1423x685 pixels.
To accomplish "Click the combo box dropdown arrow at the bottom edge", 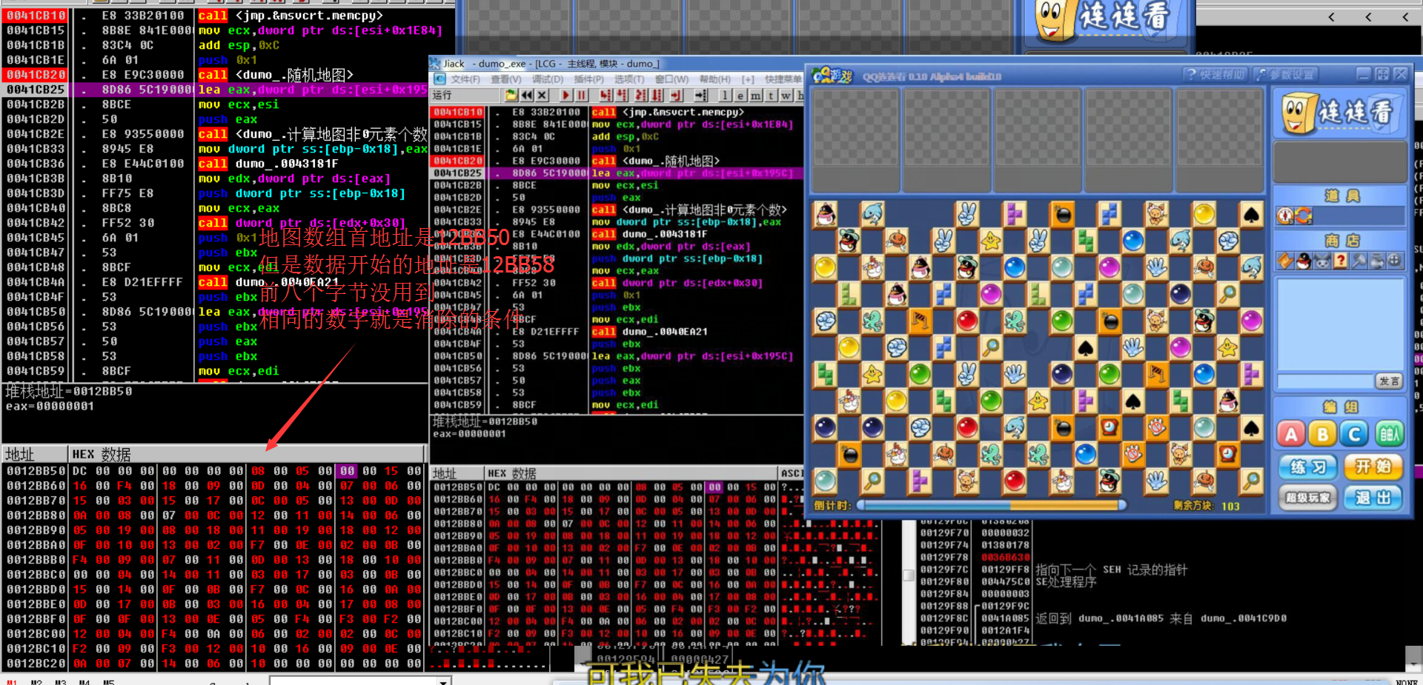I will tap(443, 681).
